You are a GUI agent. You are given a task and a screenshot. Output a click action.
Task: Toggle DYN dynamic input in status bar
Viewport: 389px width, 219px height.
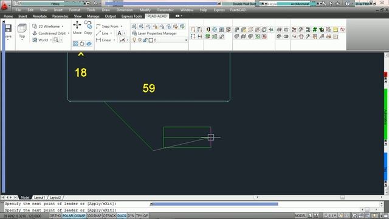(x=131, y=216)
